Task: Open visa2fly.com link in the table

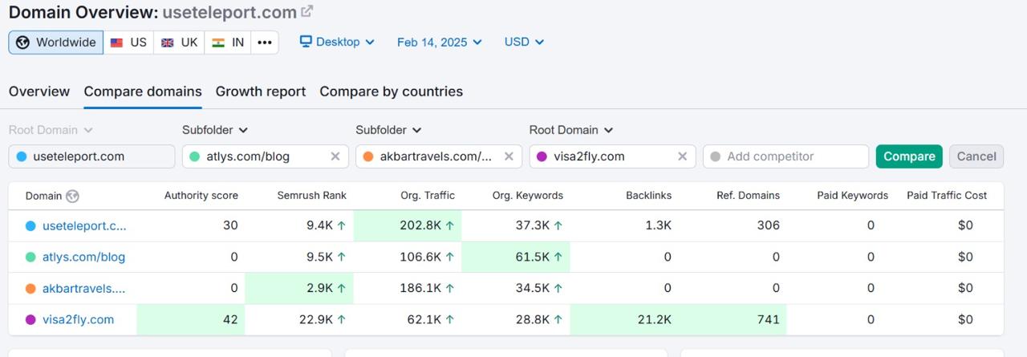Action: click(78, 319)
